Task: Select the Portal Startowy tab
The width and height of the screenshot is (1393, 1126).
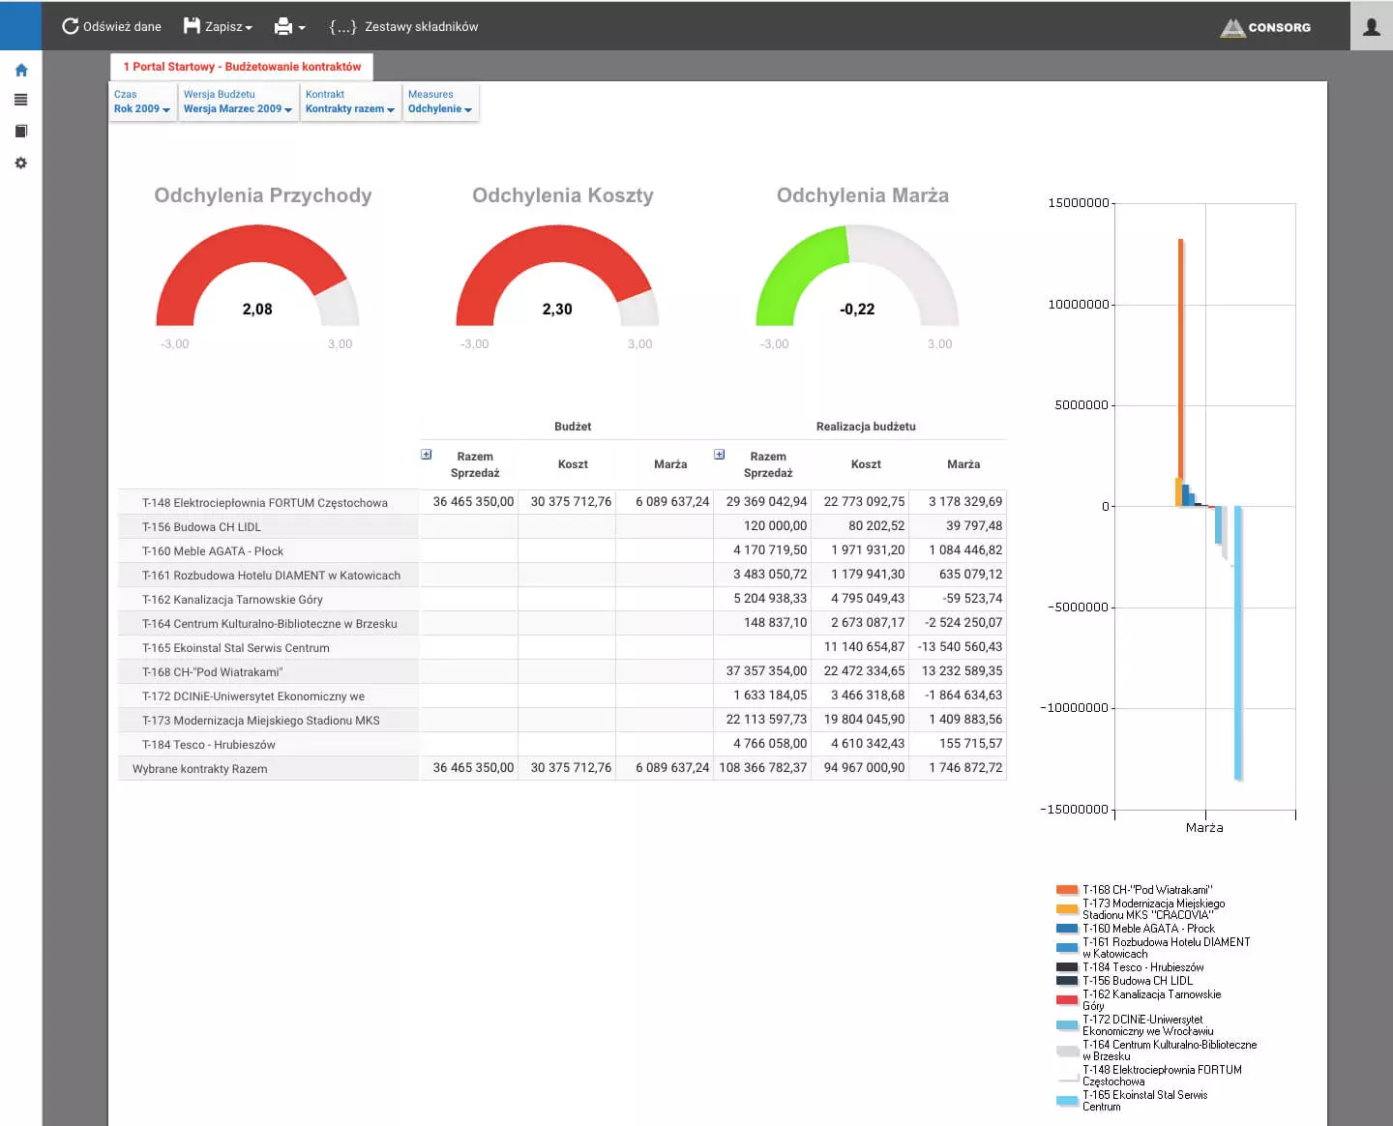Action: (242, 67)
